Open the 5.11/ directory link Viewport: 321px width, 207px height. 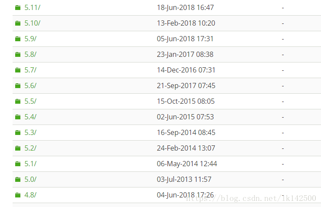click(x=32, y=8)
